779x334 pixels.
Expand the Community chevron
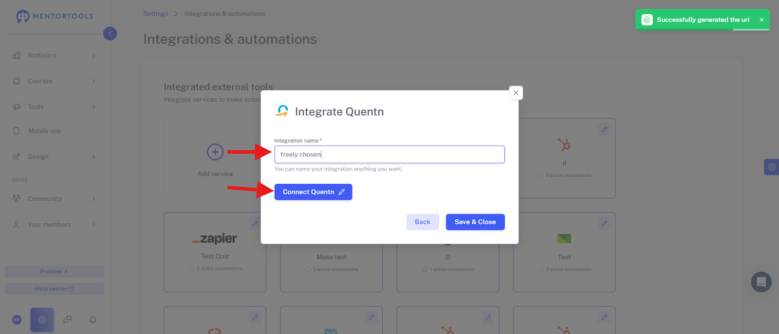click(93, 199)
